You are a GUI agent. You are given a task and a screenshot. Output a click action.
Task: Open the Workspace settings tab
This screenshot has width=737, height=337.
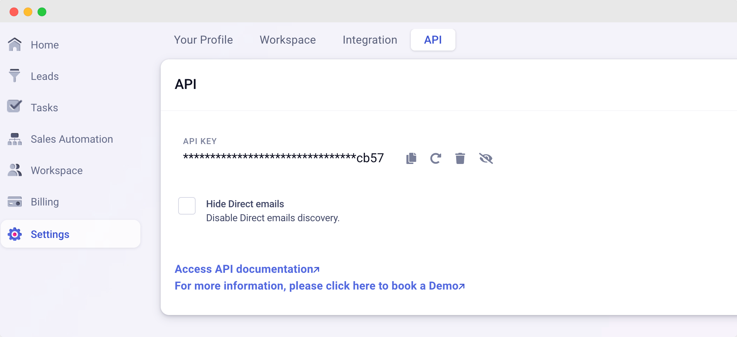pos(287,40)
